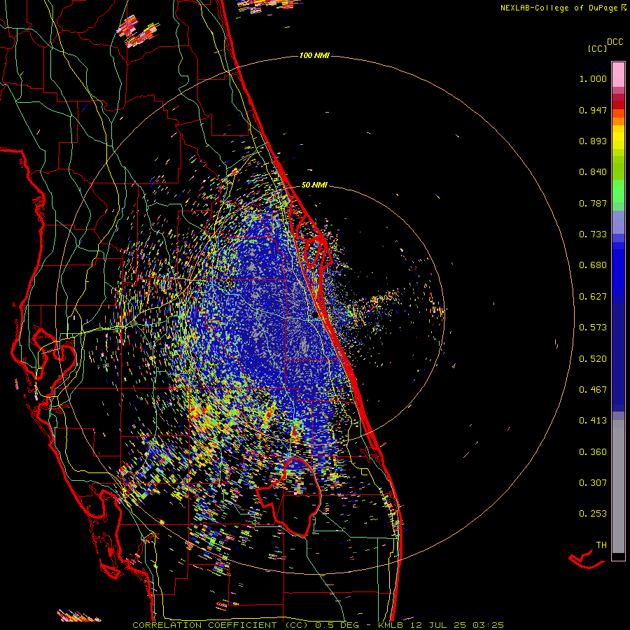This screenshot has height=630, width=630.
Task: Click the KMLB station identifier in the caption
Action: (x=391, y=625)
